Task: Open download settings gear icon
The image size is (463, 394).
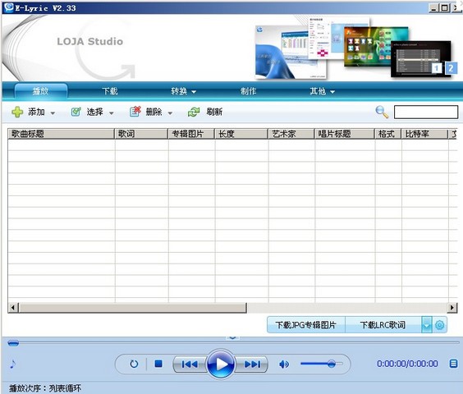Action: coord(440,325)
